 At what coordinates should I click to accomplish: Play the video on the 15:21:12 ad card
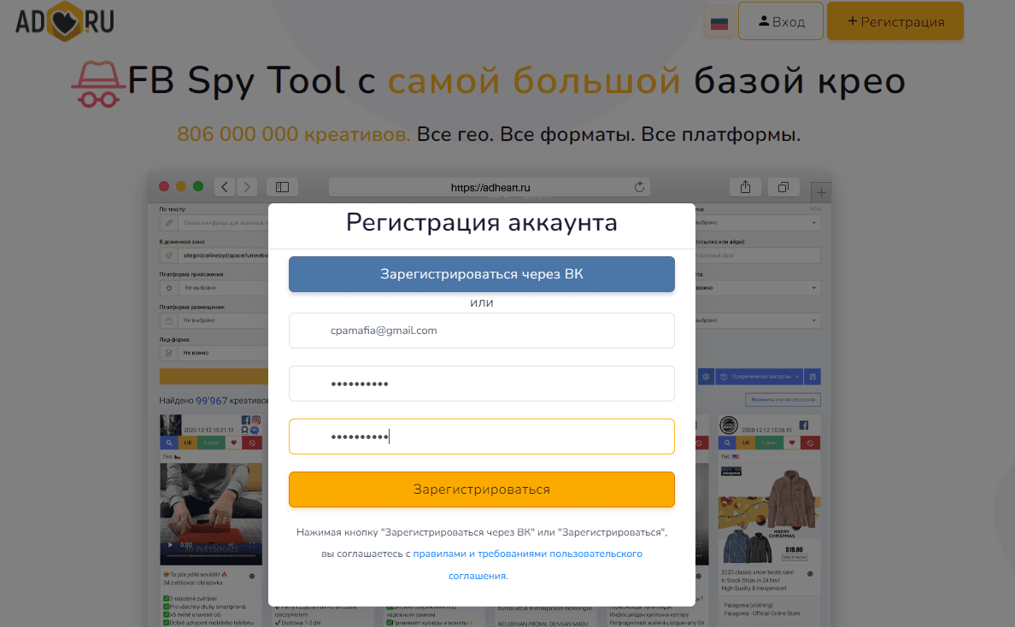pos(170,545)
